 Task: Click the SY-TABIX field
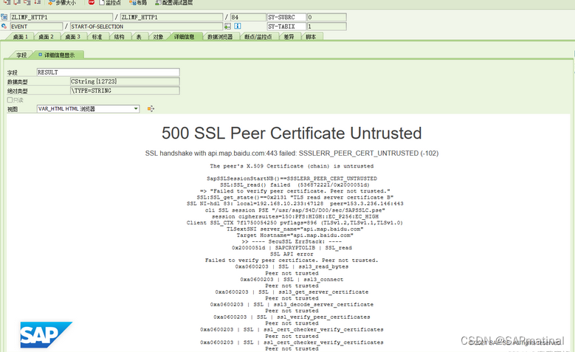(x=286, y=27)
